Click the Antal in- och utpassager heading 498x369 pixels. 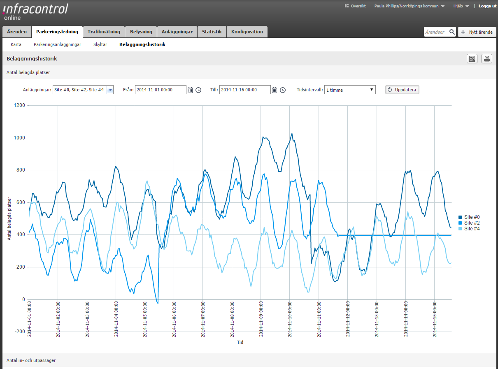[31, 360]
